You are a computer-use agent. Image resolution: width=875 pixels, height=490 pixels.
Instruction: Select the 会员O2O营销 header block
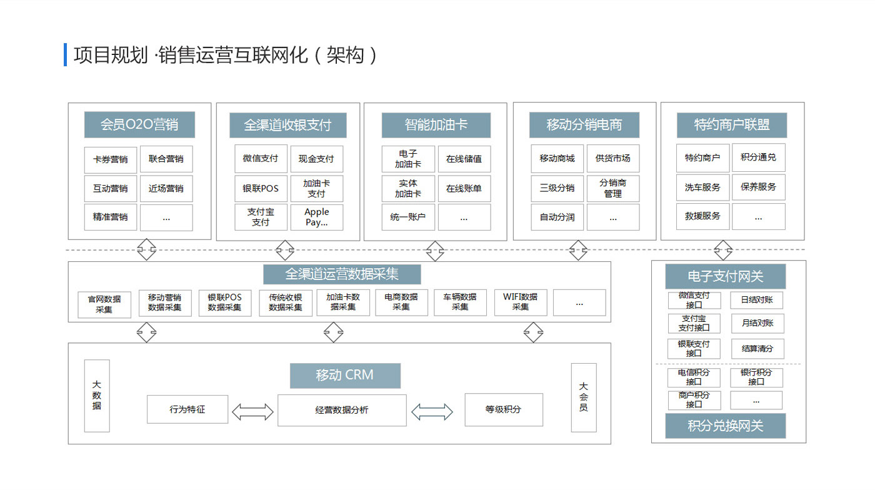pyautogui.click(x=139, y=124)
